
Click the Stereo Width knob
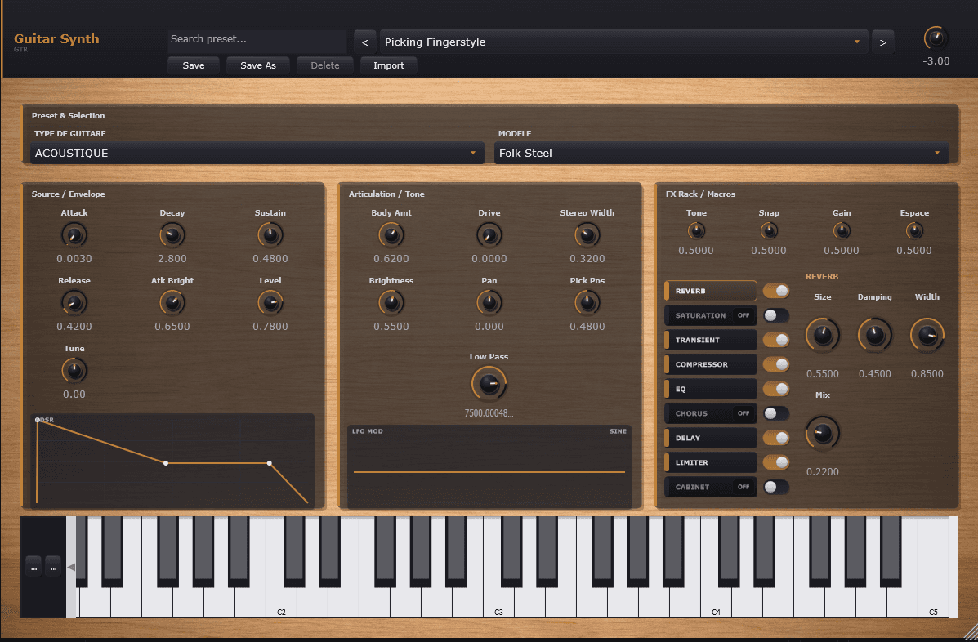pyautogui.click(x=587, y=235)
